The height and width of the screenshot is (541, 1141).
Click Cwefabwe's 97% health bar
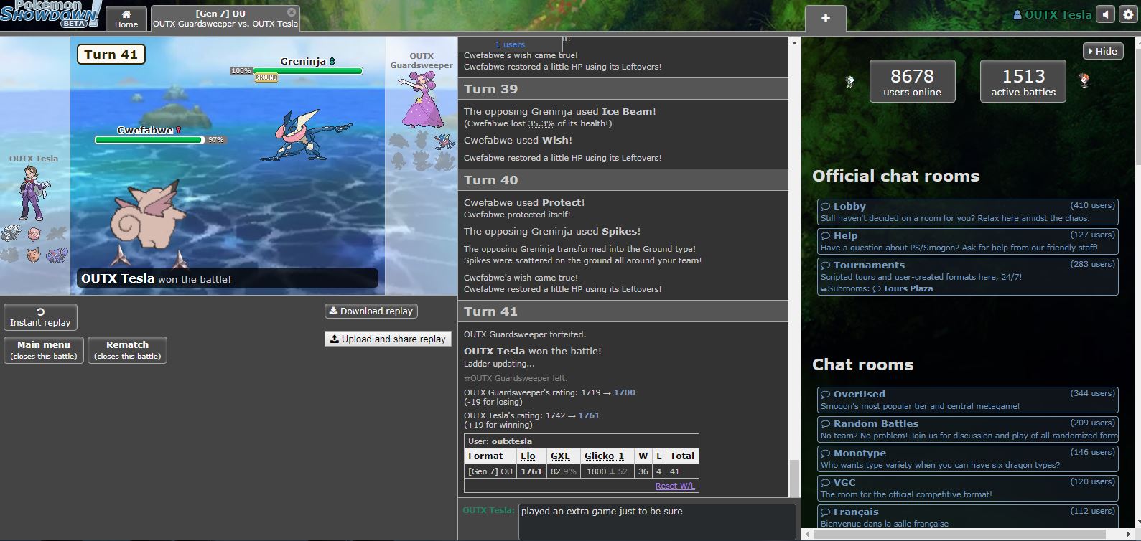(150, 140)
